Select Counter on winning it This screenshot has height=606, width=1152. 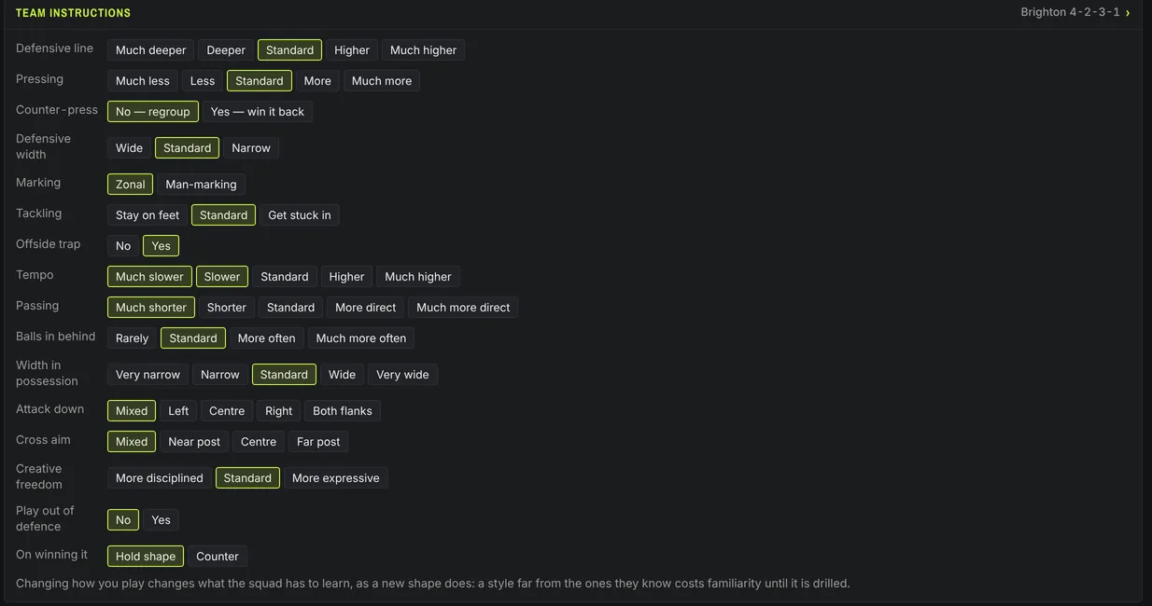[x=218, y=557]
